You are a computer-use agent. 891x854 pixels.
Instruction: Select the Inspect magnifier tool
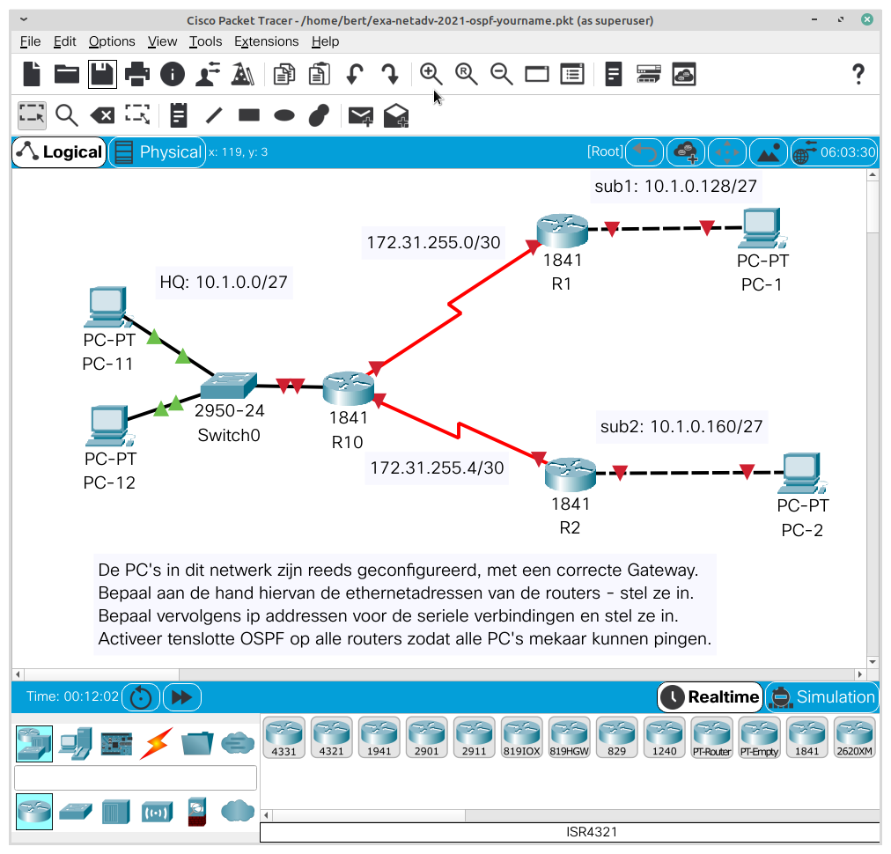click(66, 115)
